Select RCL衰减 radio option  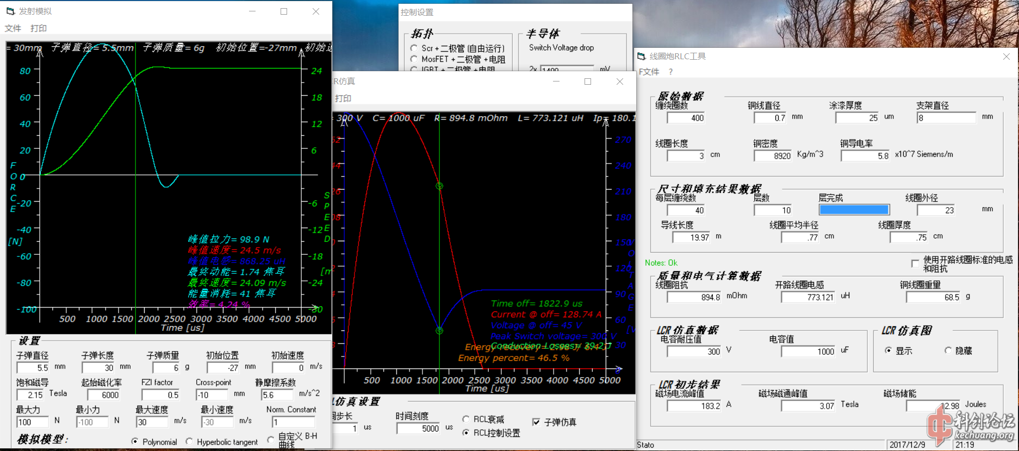pyautogui.click(x=466, y=419)
